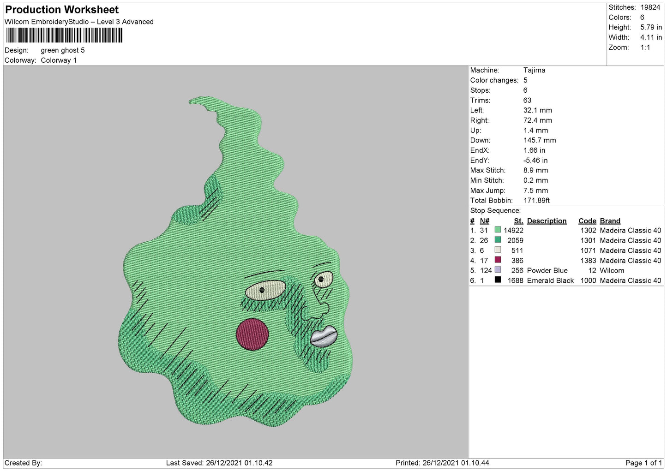
Task: Click stitch count 14922 in row 1
Action: click(513, 231)
